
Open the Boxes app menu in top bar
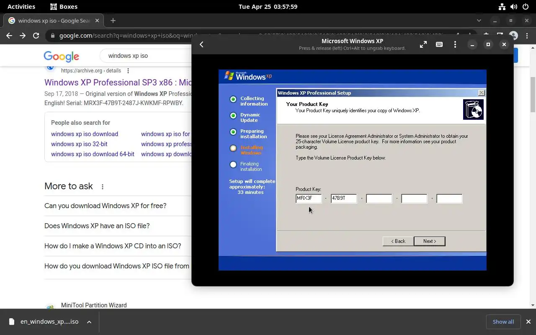pos(64,7)
